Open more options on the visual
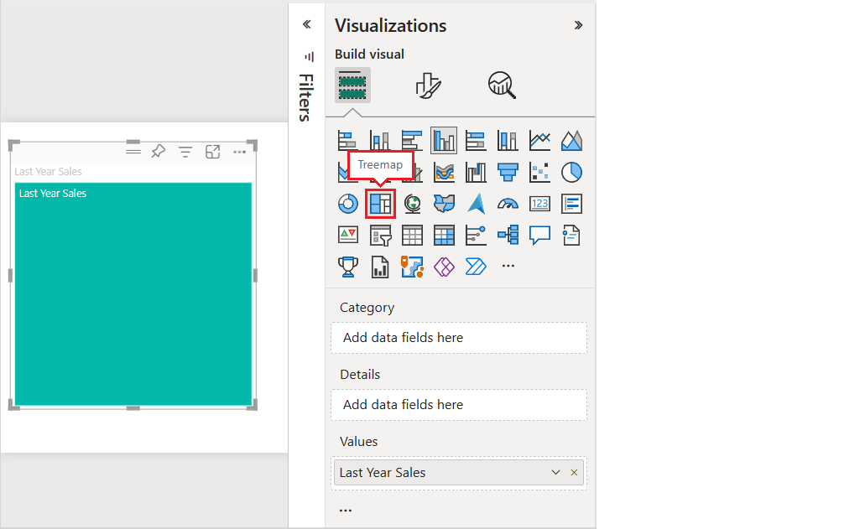865x529 pixels. click(239, 150)
